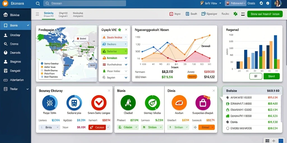
Task: Click the blue bug circle icon
Action: point(50,103)
